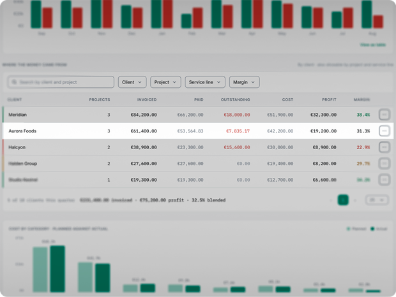This screenshot has height=297, width=396.
Task: Click the €8,200.00 profit value
Action: [324, 164]
